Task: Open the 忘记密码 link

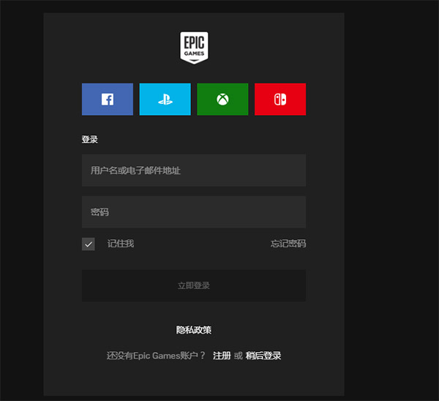Action: 288,244
